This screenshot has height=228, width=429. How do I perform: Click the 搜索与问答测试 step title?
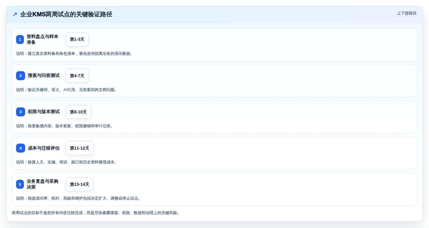(x=44, y=76)
